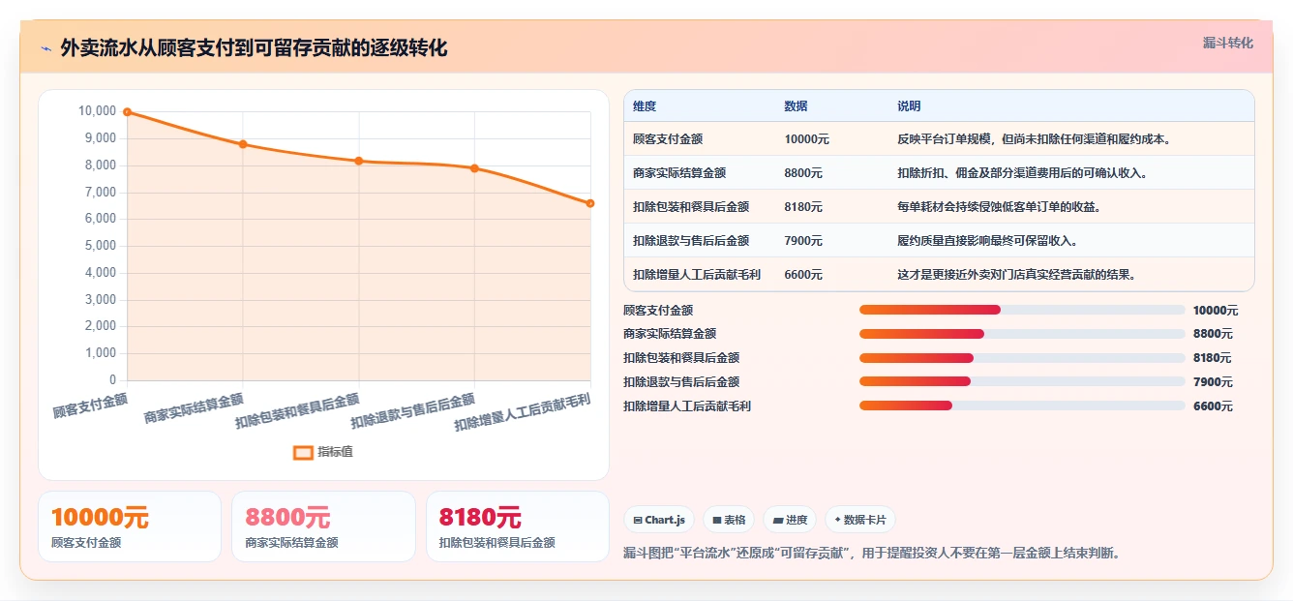Click the x-axis label 顾客支付金额 under the chart
Image resolution: width=1293 pixels, height=601 pixels.
coord(90,406)
